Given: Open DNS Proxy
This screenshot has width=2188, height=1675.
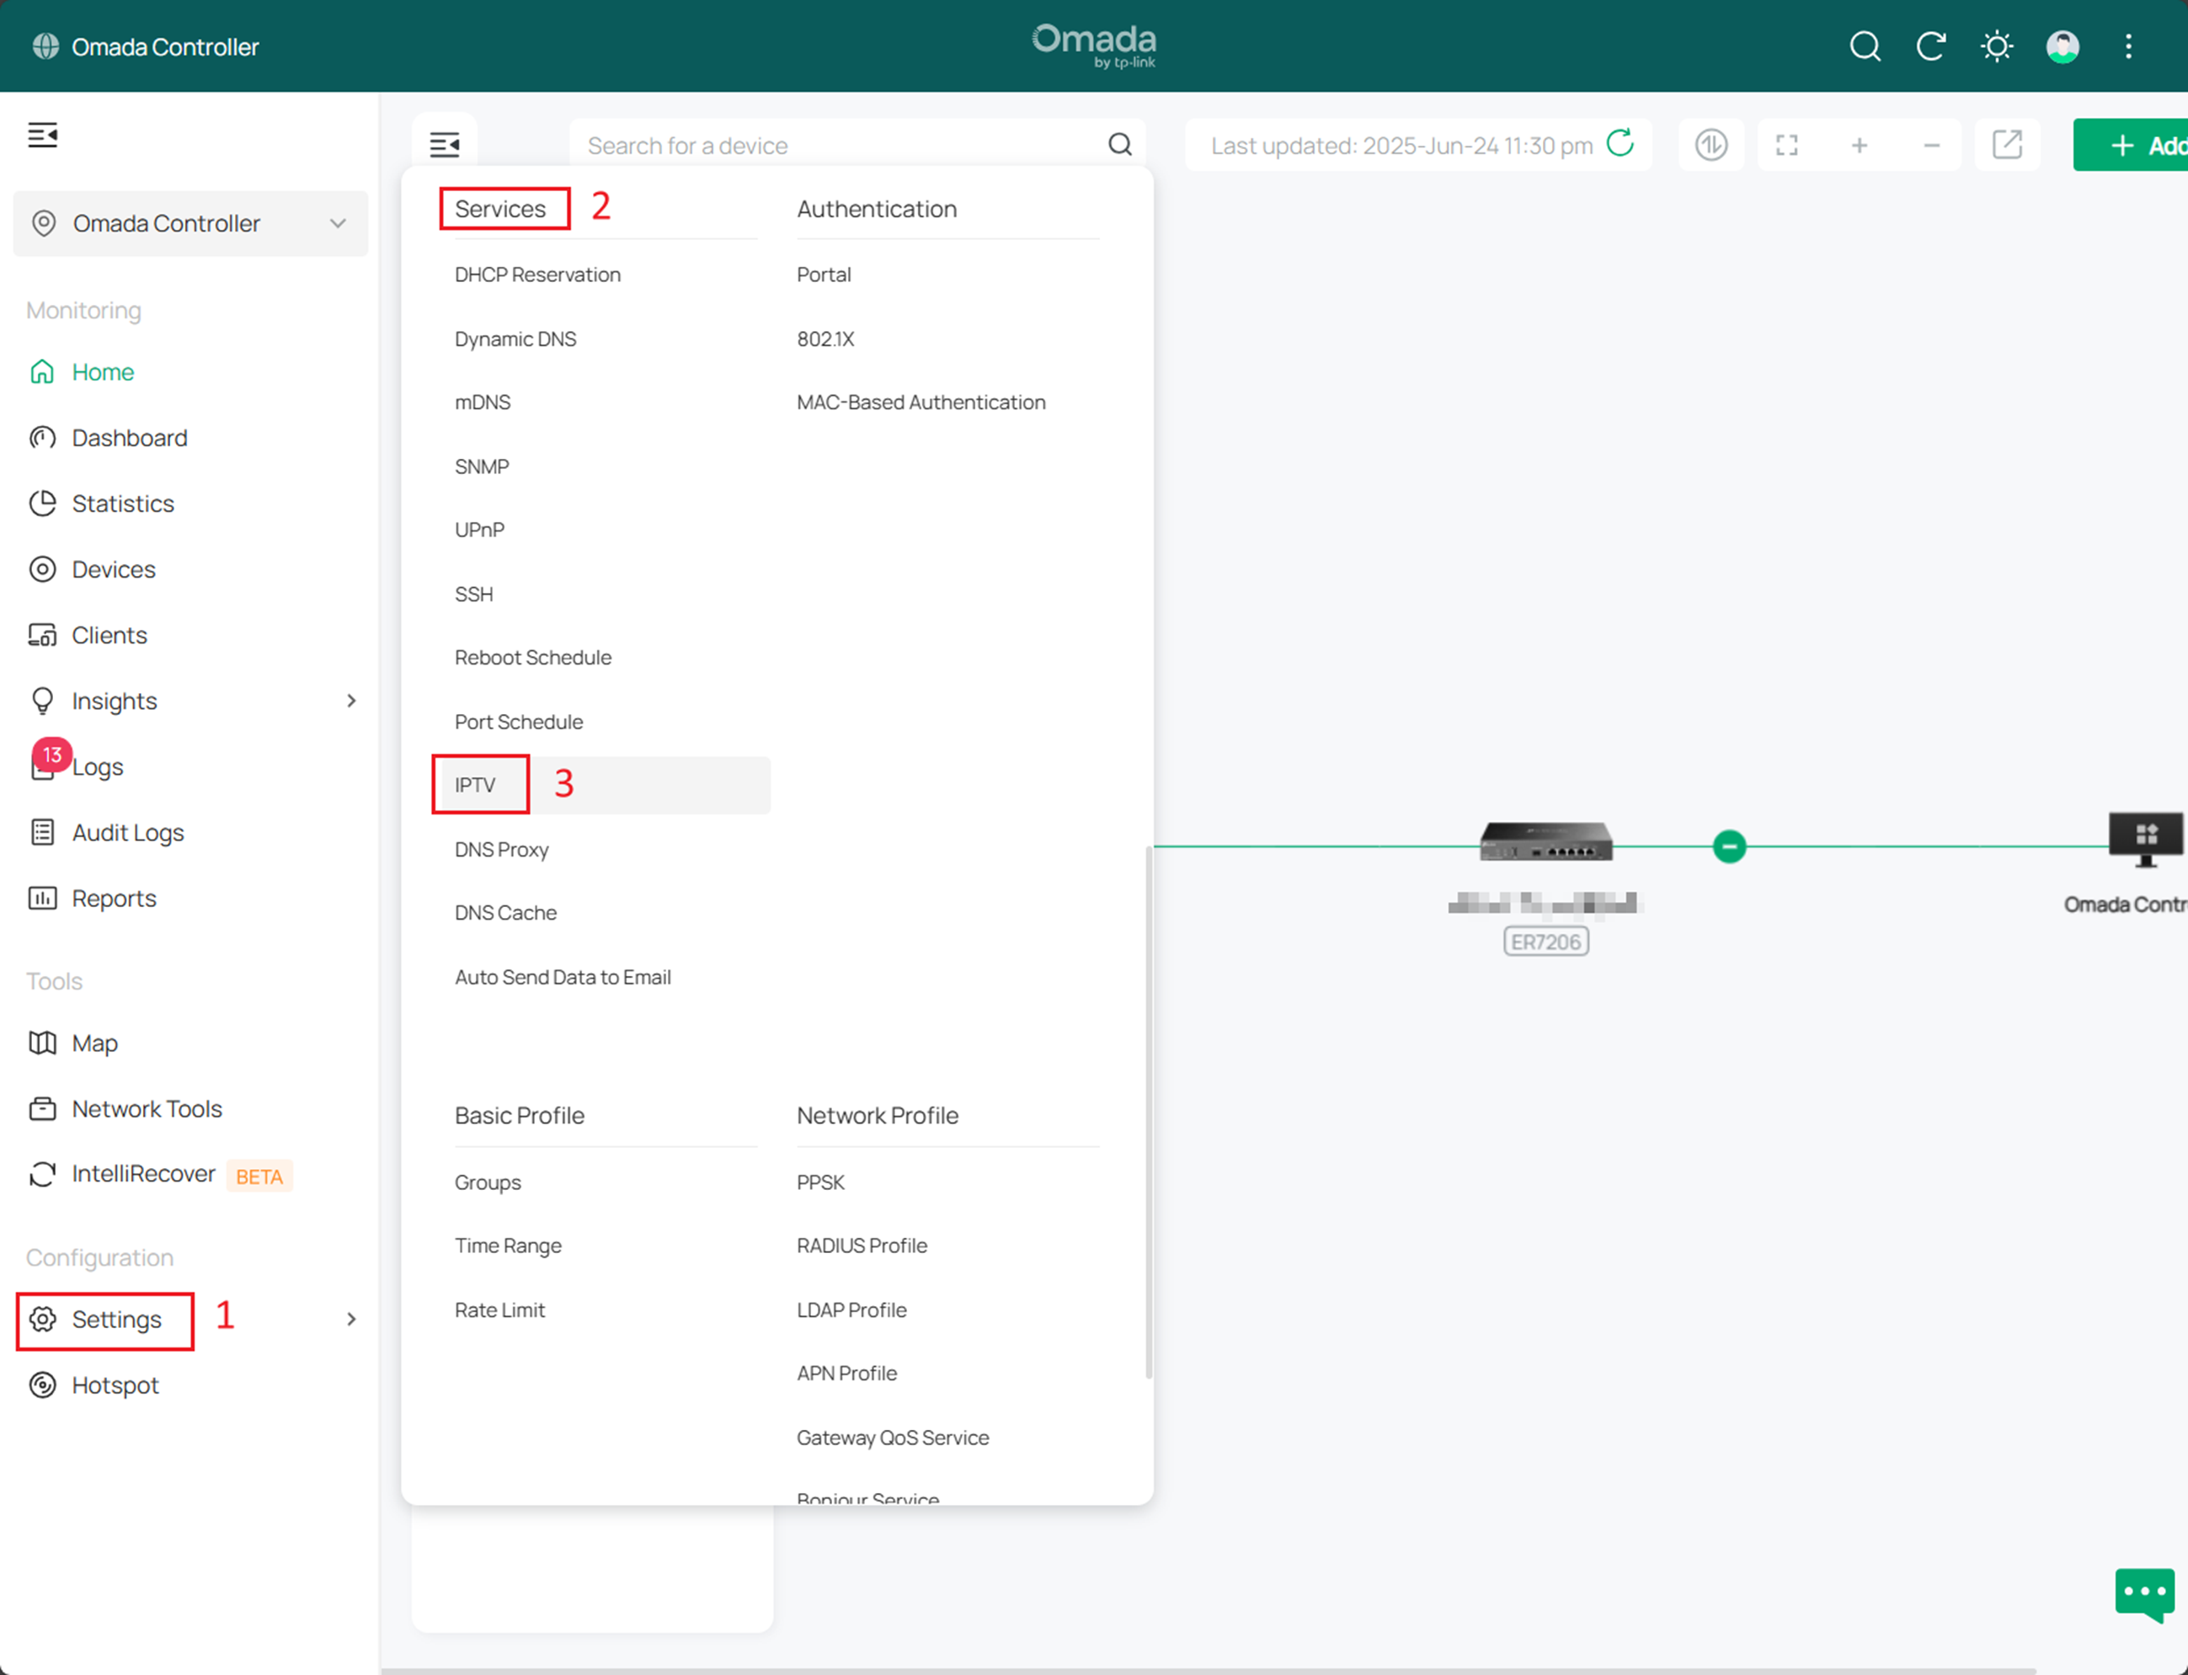Looking at the screenshot, I should click(x=501, y=850).
